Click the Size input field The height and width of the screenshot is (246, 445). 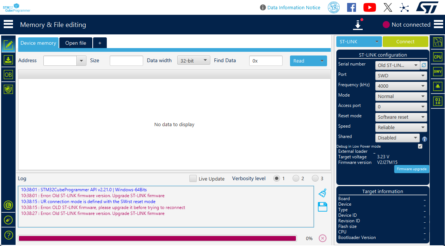point(126,61)
